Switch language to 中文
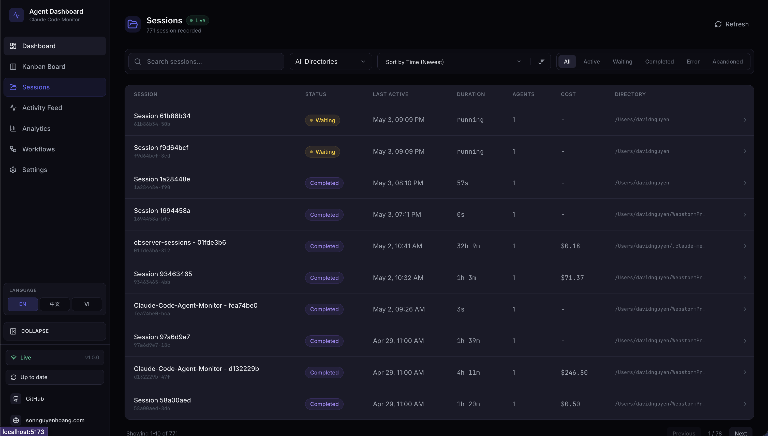This screenshot has width=768, height=436. click(x=55, y=304)
